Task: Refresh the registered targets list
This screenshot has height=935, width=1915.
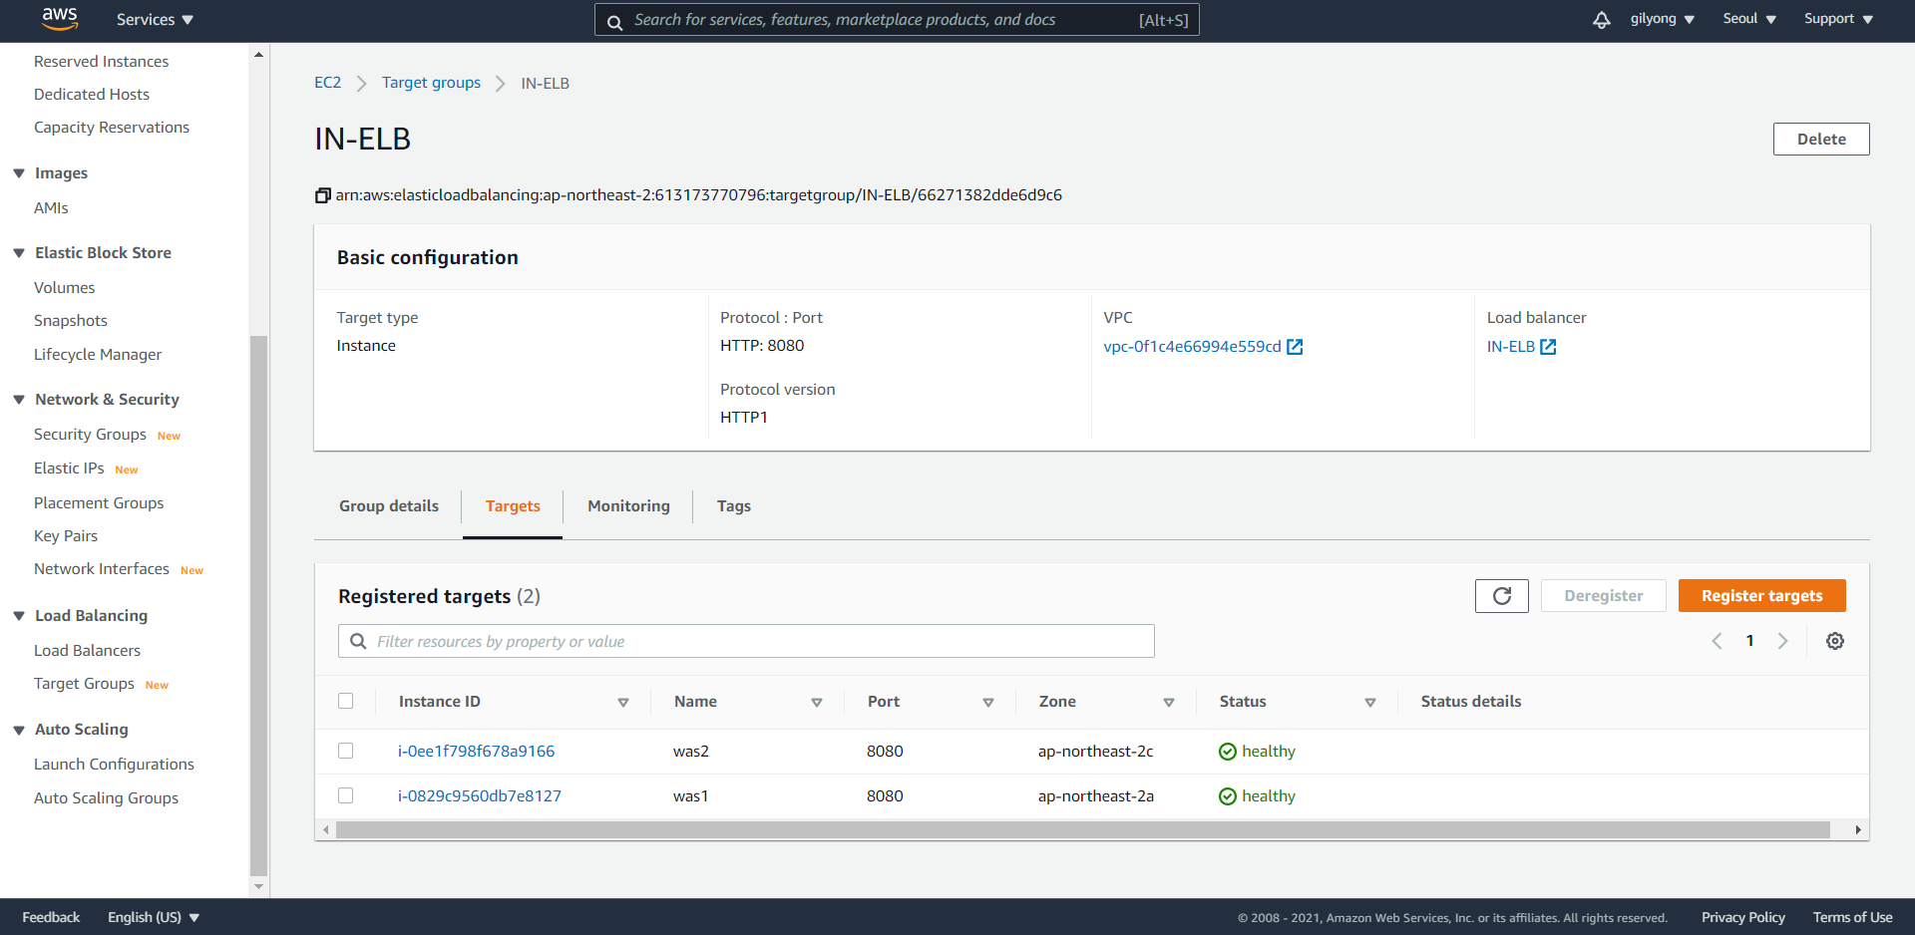Action: pyautogui.click(x=1501, y=596)
